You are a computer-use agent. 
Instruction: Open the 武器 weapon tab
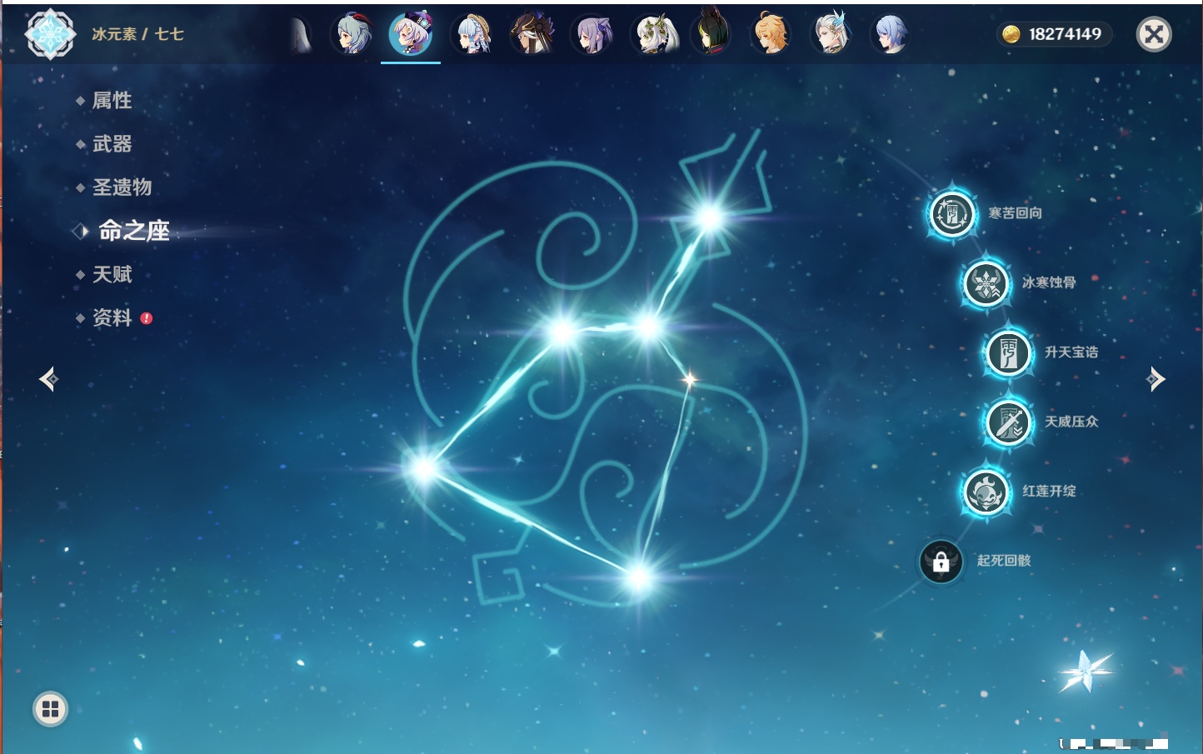[x=112, y=144]
